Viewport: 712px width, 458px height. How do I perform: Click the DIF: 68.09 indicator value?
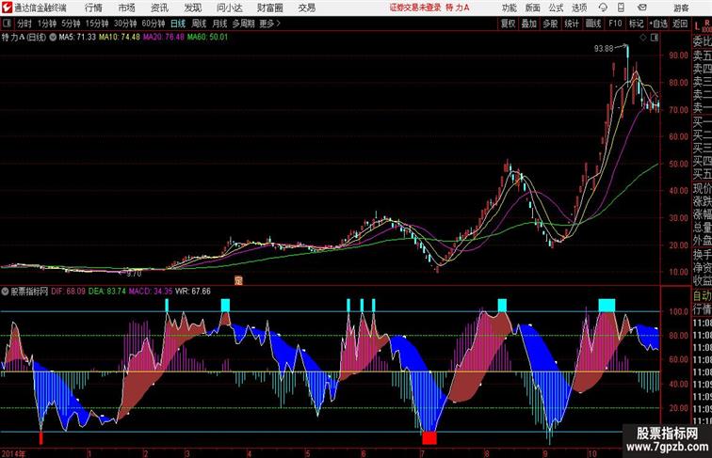coord(68,292)
